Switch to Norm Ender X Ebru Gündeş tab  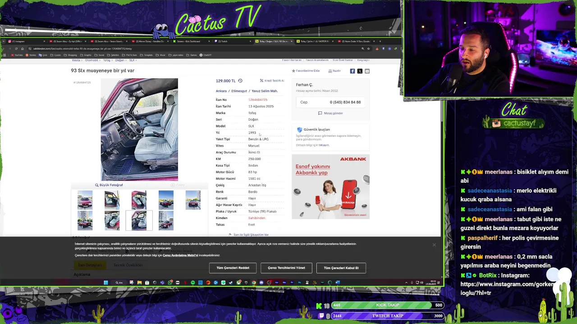pyautogui.click(x=356, y=41)
